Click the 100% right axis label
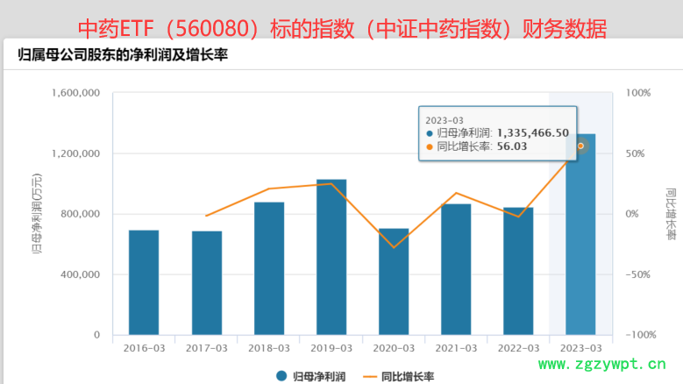The height and width of the screenshot is (384, 683). click(x=637, y=93)
